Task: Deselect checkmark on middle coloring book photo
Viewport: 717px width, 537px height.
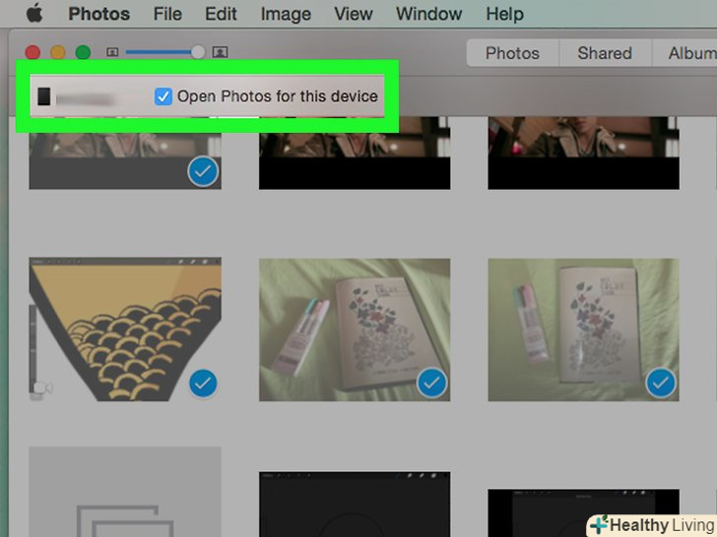Action: pos(431,384)
